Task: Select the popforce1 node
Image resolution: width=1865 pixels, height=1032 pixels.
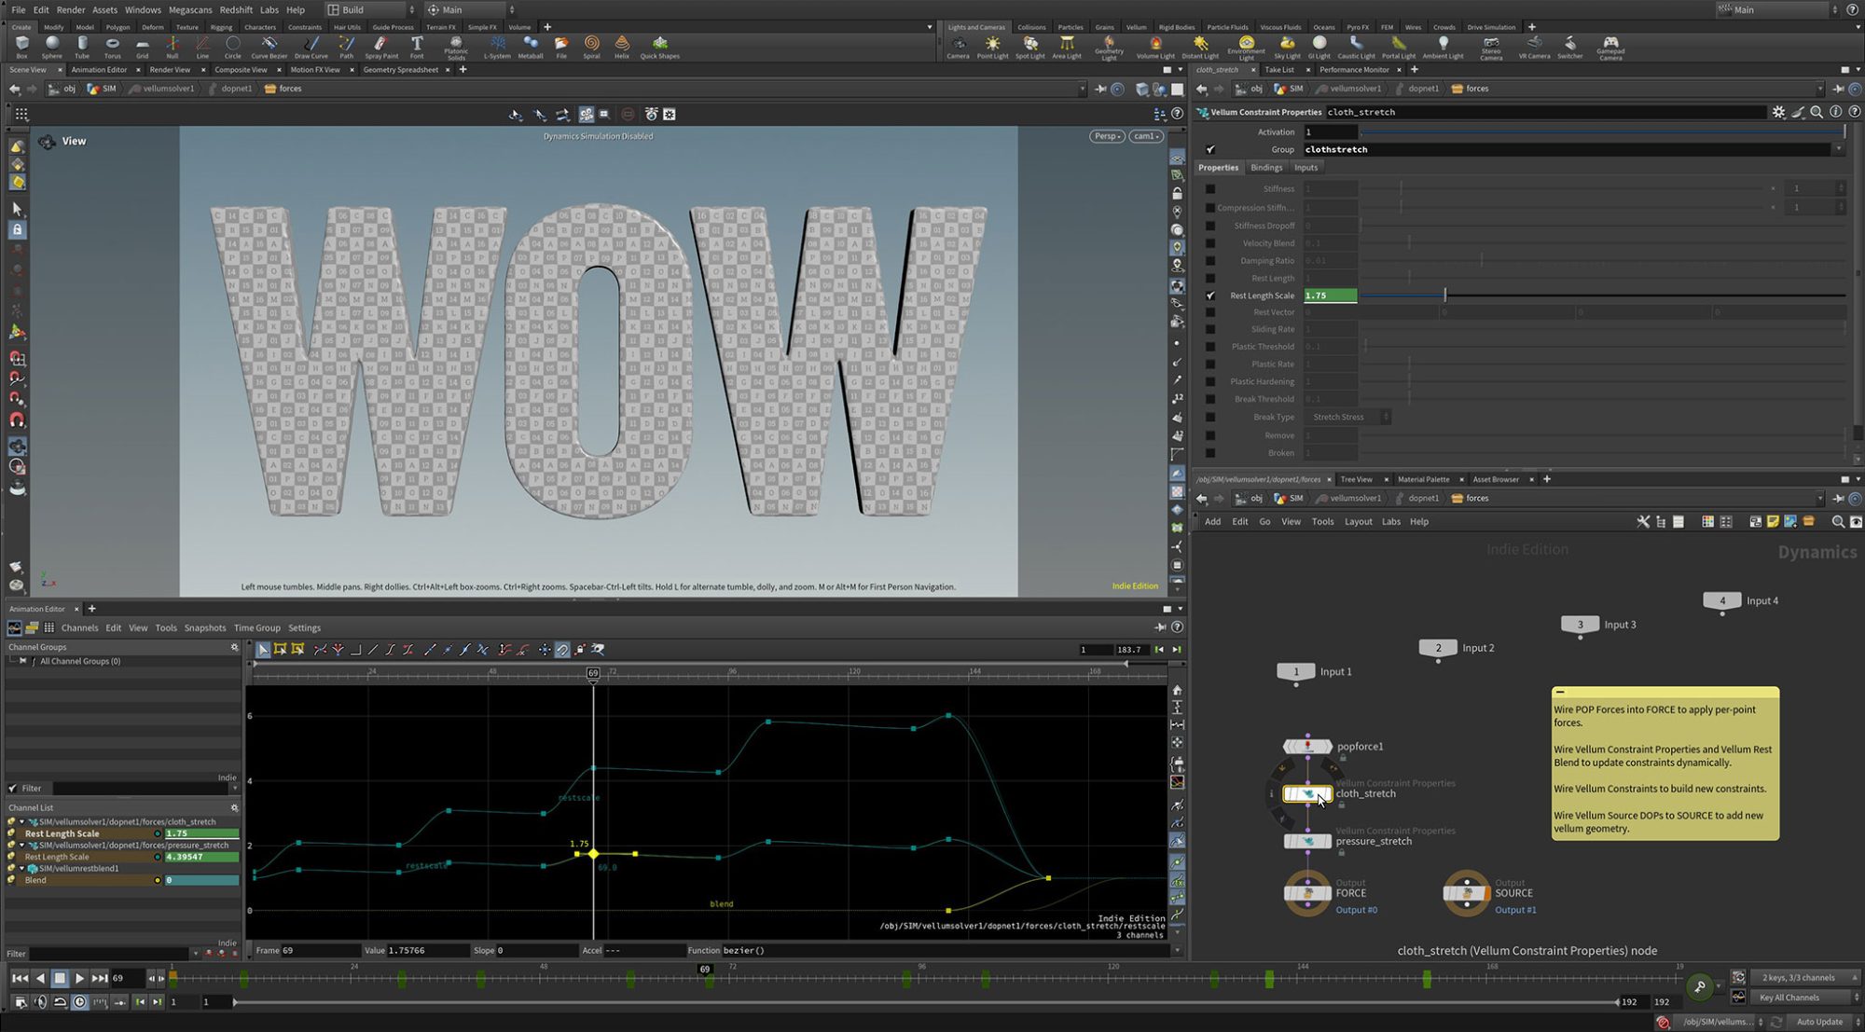Action: 1307,746
